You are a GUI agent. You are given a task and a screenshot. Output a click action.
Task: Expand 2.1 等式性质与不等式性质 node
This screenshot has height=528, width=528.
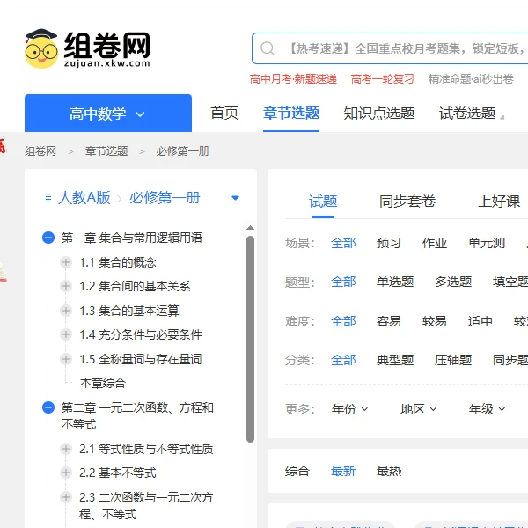click(66, 449)
